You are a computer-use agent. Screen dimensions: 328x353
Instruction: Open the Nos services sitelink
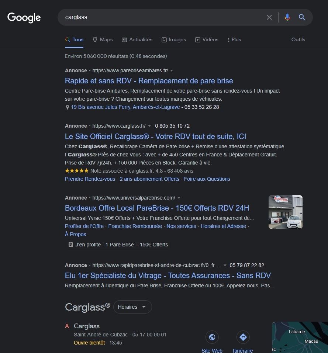coord(181,226)
